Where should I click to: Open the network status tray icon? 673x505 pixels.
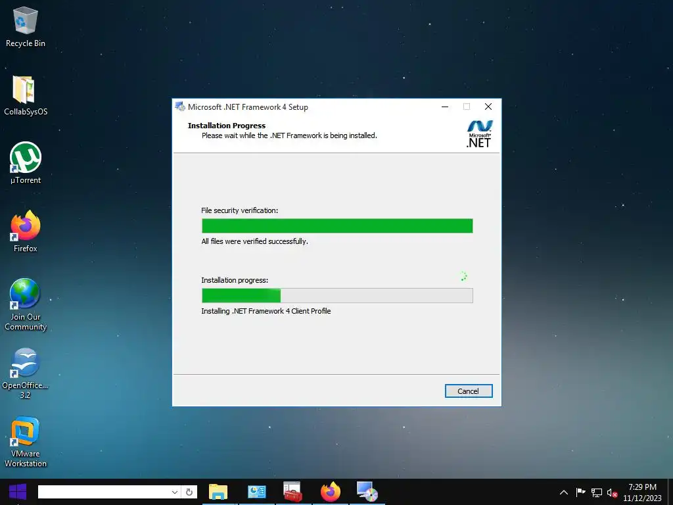pyautogui.click(x=597, y=493)
